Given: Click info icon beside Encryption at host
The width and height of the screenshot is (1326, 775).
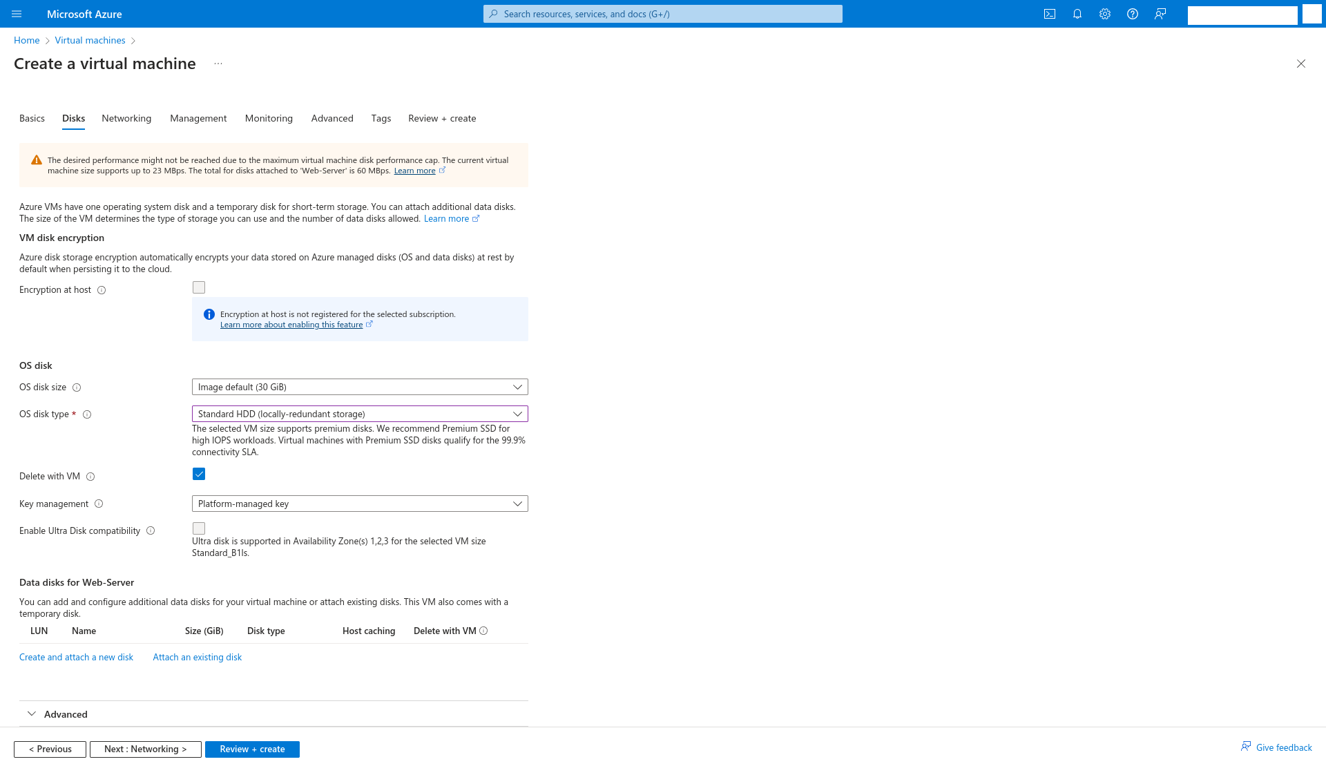Looking at the screenshot, I should [102, 290].
